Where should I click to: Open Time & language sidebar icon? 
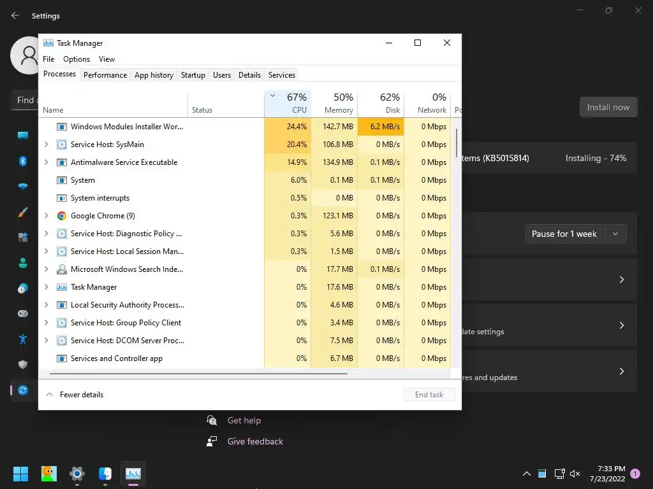tap(23, 288)
